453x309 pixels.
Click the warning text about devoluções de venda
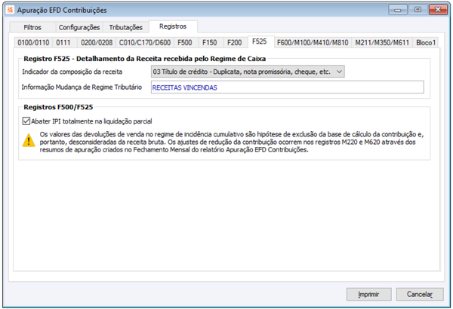[232, 142]
